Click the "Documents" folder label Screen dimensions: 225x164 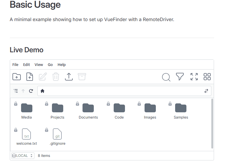point(88,117)
